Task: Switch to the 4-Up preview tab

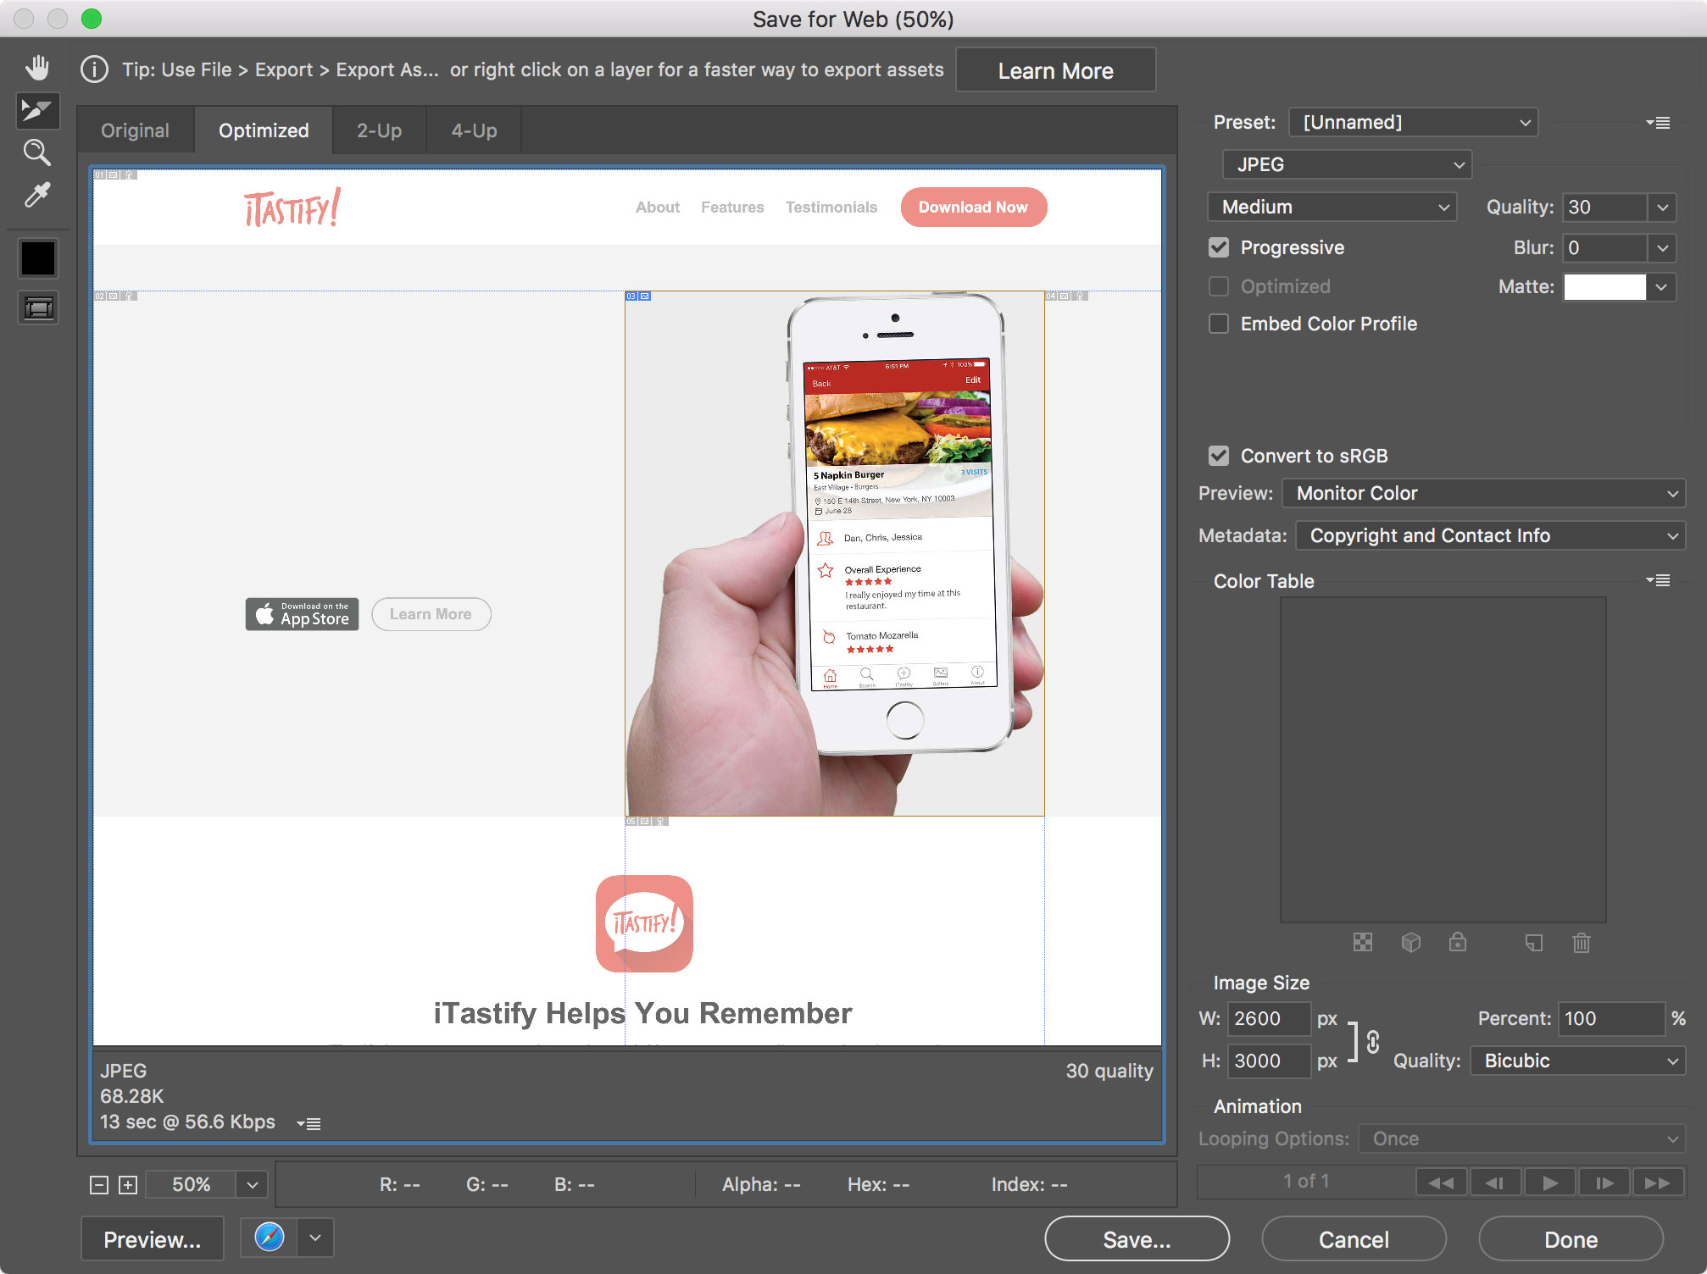Action: tap(472, 130)
